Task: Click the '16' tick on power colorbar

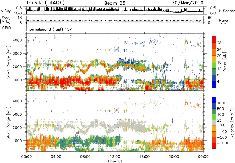Action: click(x=219, y=62)
